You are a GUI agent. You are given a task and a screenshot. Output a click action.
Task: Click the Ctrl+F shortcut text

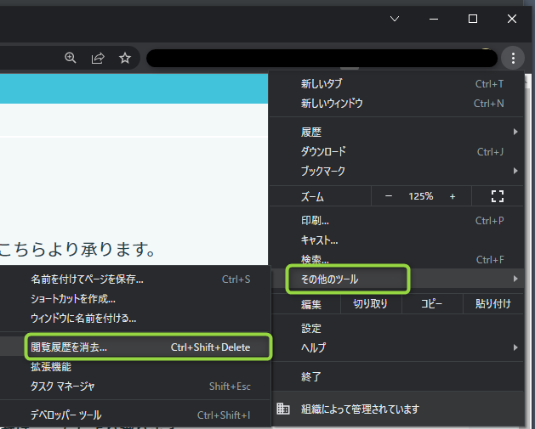490,260
